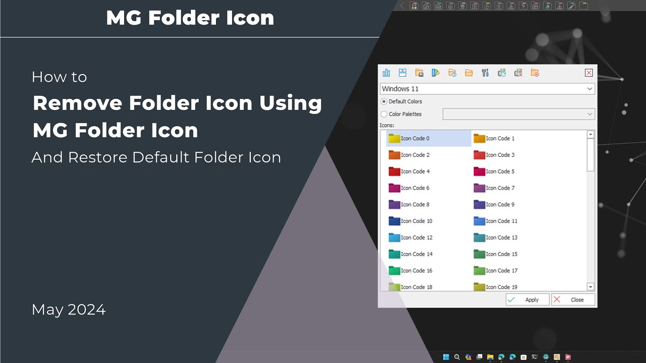Click the image with red X icon
The image size is (646, 363).
point(518,73)
